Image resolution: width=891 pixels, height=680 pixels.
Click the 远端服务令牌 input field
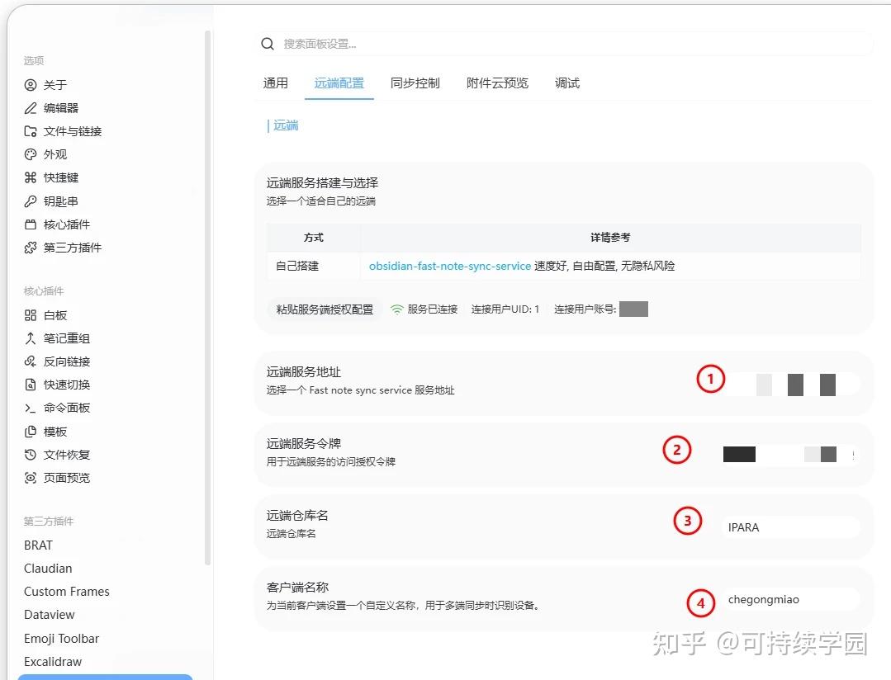tap(790, 455)
